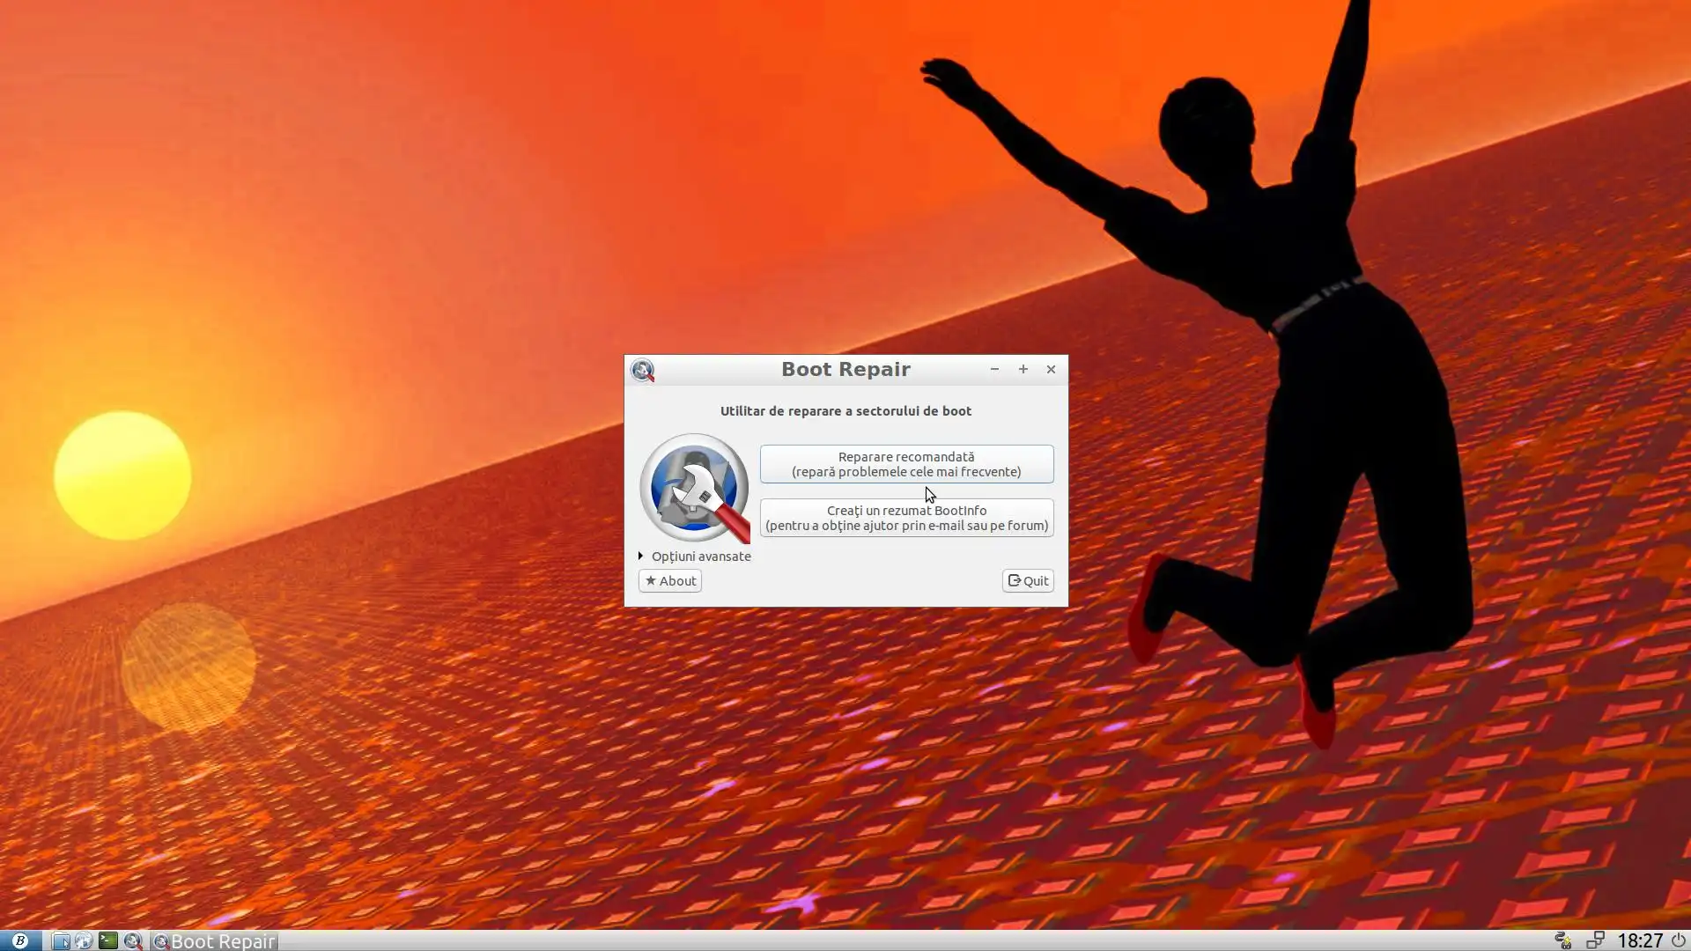Maximize the Boot Repair window

pyautogui.click(x=1023, y=370)
